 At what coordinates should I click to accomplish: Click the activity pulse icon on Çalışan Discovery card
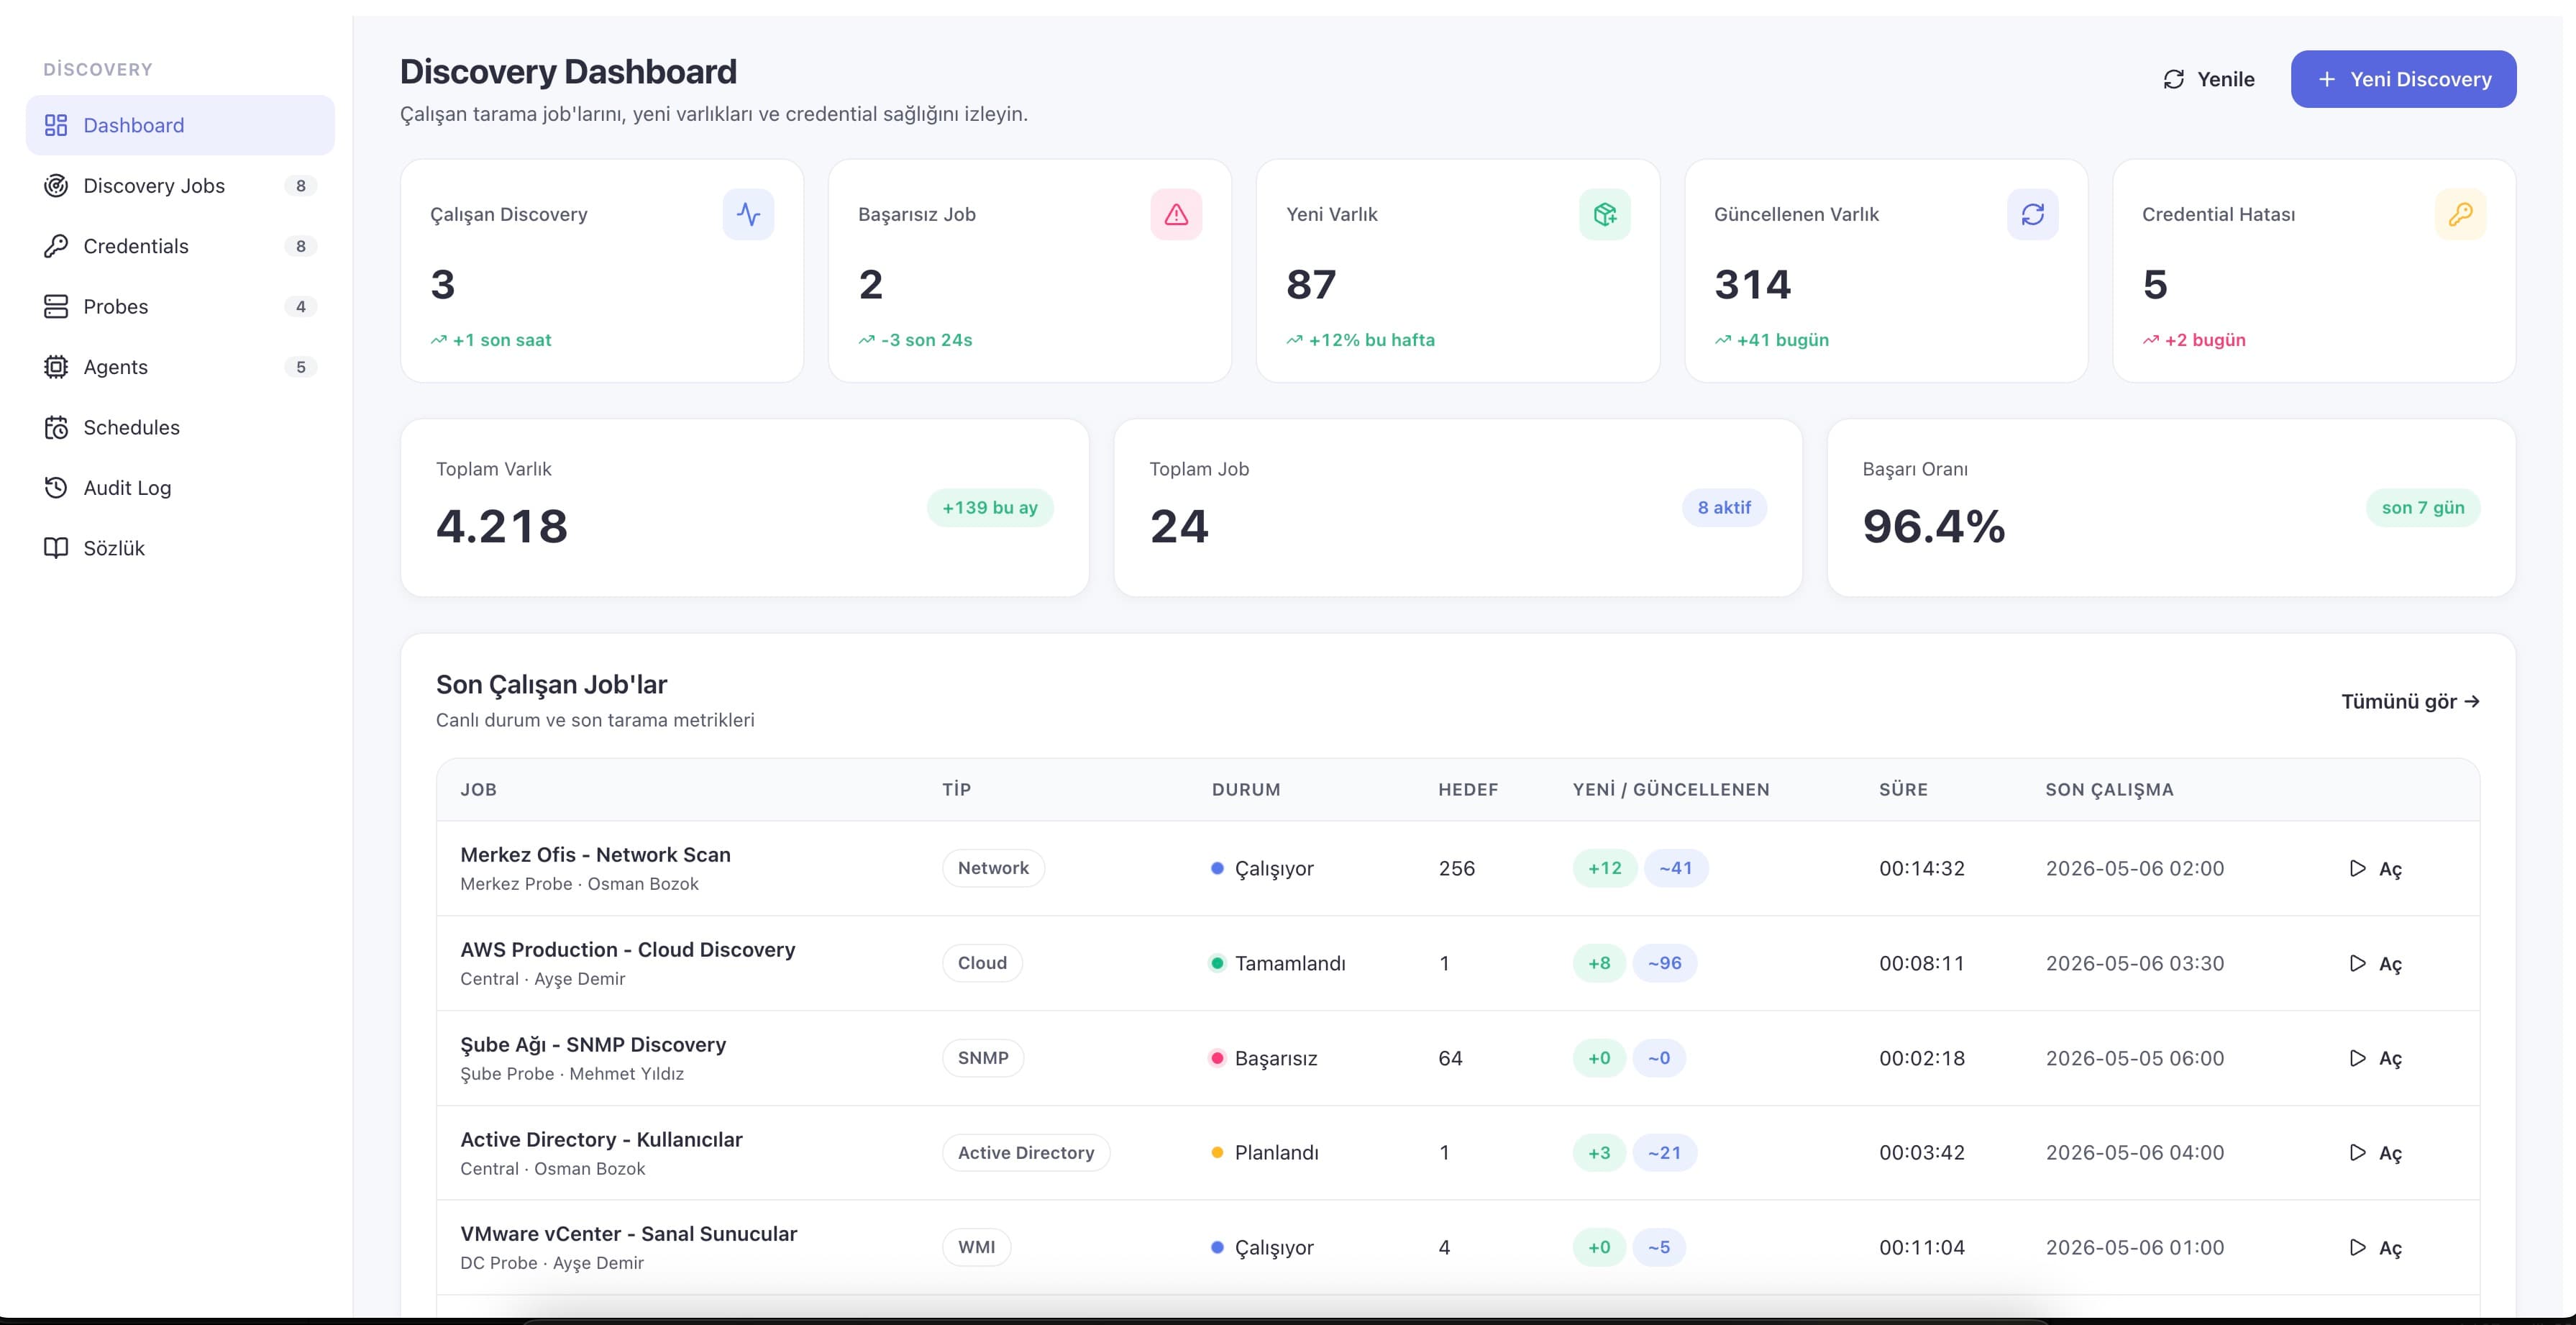748,214
